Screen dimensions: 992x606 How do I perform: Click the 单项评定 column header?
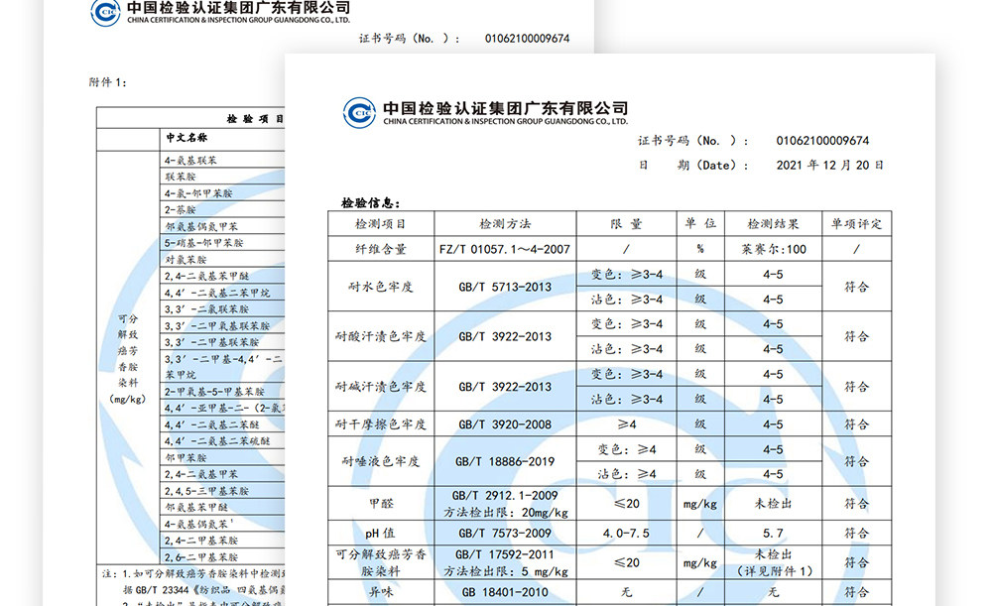[856, 224]
